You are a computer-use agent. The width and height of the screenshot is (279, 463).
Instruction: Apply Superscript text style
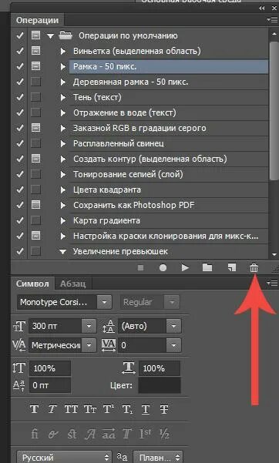tap(109, 409)
